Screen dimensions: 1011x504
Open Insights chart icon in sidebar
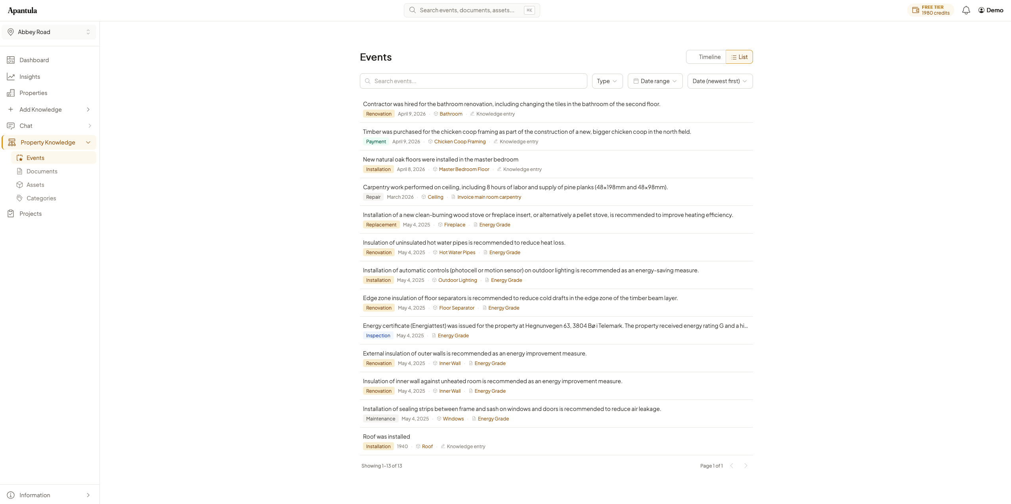[x=11, y=77]
